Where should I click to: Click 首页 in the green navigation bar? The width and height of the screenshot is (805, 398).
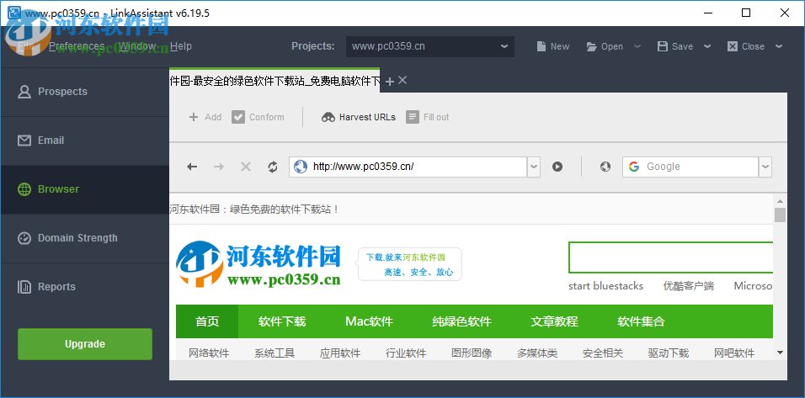tap(207, 321)
